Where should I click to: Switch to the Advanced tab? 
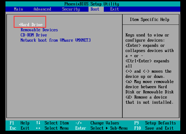point(42,9)
